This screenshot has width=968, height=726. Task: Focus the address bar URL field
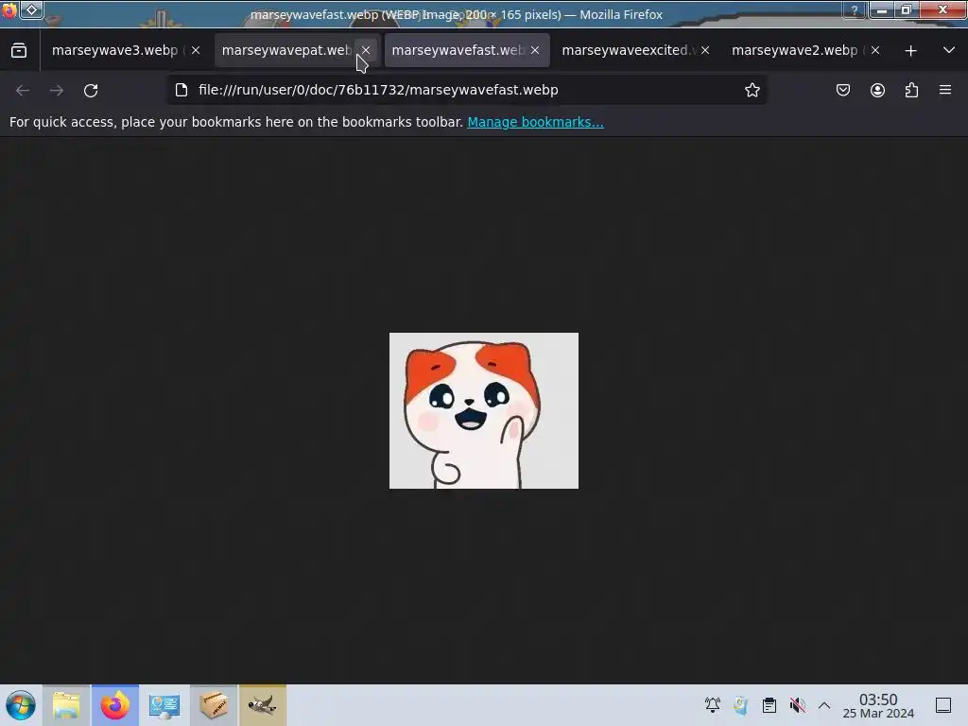point(467,90)
